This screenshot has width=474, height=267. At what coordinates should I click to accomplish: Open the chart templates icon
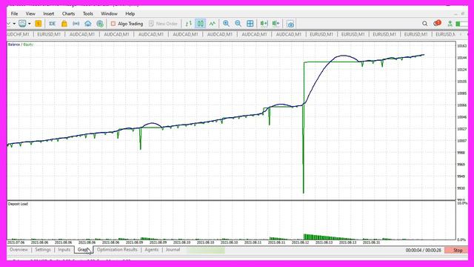pos(22,24)
